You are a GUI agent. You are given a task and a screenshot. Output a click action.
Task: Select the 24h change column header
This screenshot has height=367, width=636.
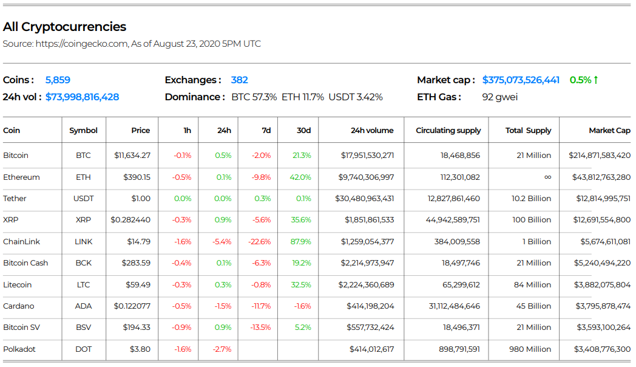pyautogui.click(x=225, y=130)
